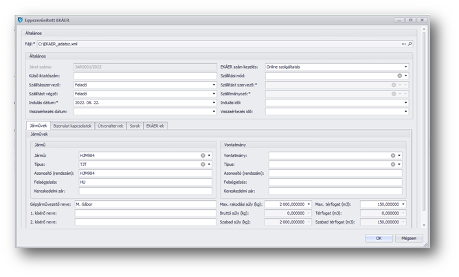Viewport: 459px width, 277px height.
Task: Click the clear icon in trailer Típus field
Action: pos(393,165)
